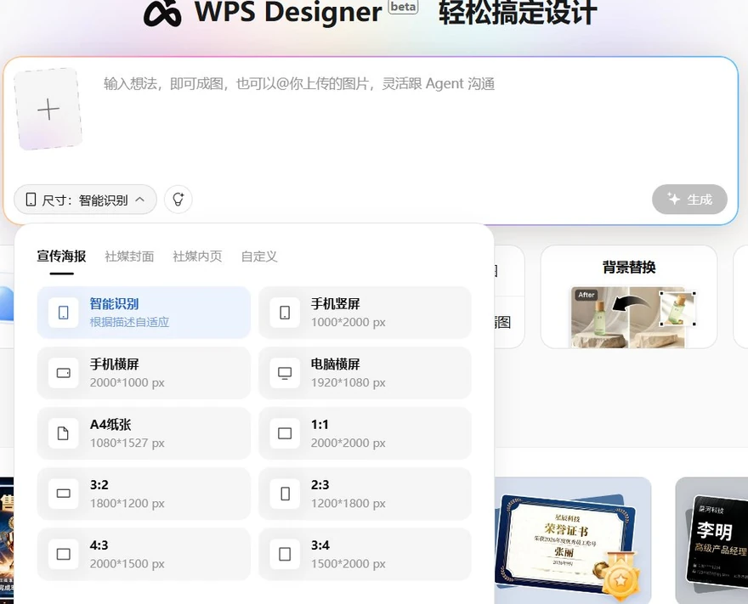
Task: Click the 1:1 square ratio icon
Action: click(285, 433)
